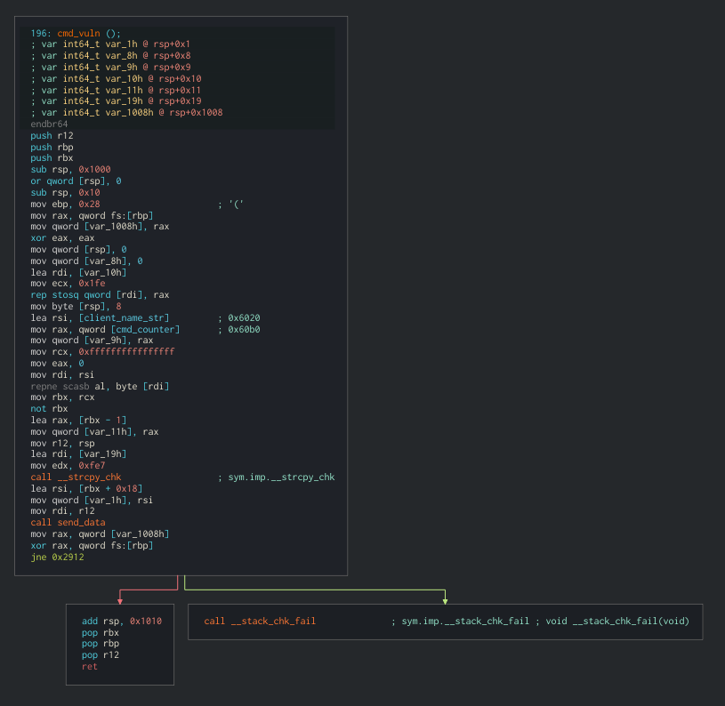Click the client_name_str reference
This screenshot has width=725, height=706.
click(x=122, y=317)
